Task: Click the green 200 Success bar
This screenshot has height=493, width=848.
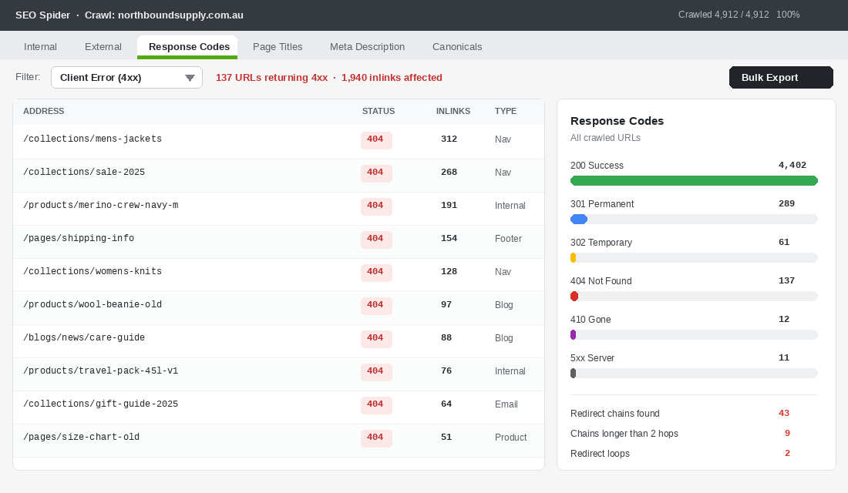Action: (694, 180)
